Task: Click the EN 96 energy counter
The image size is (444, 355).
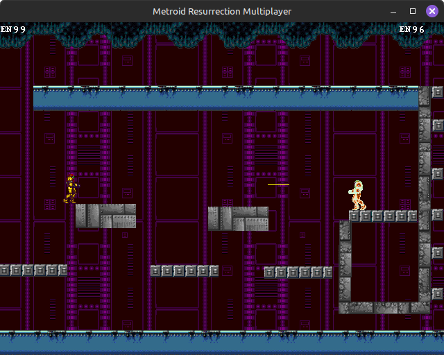Action: point(411,29)
